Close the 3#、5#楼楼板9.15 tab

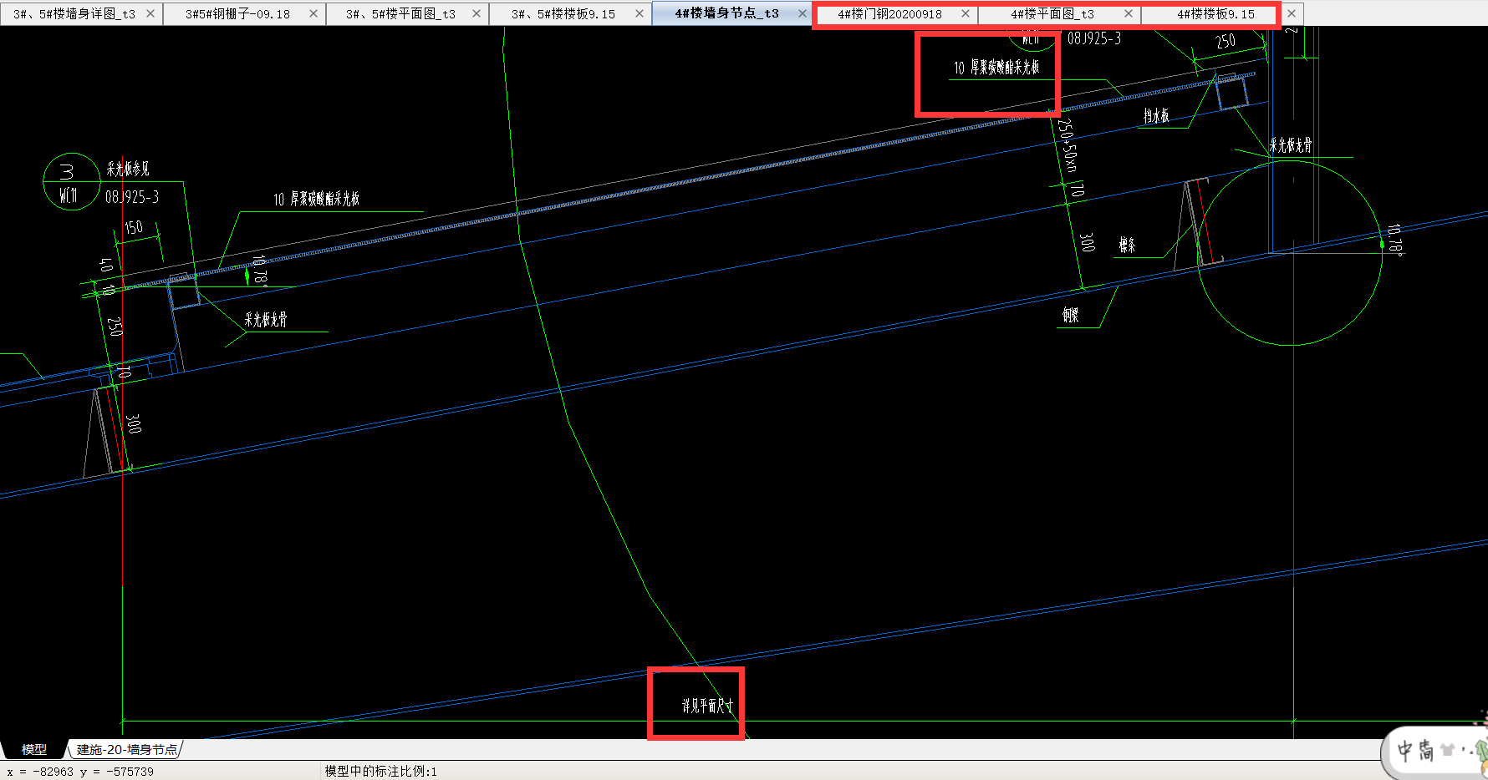640,13
